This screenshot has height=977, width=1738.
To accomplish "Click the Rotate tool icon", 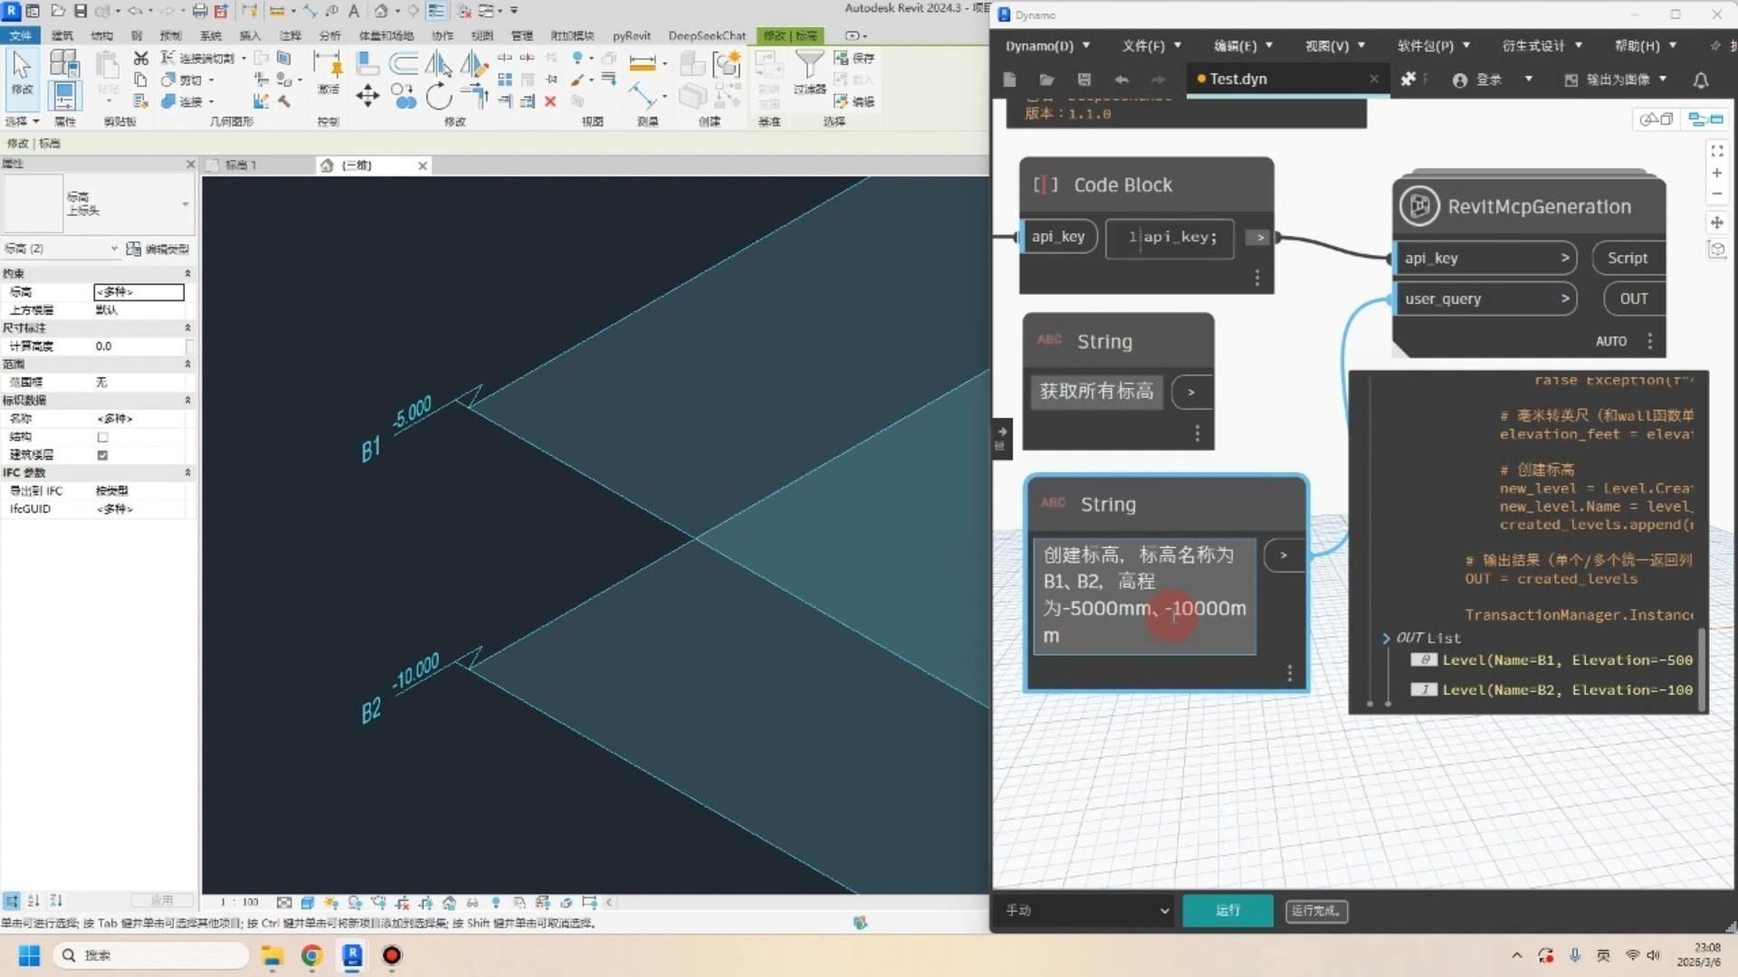I will pos(438,96).
